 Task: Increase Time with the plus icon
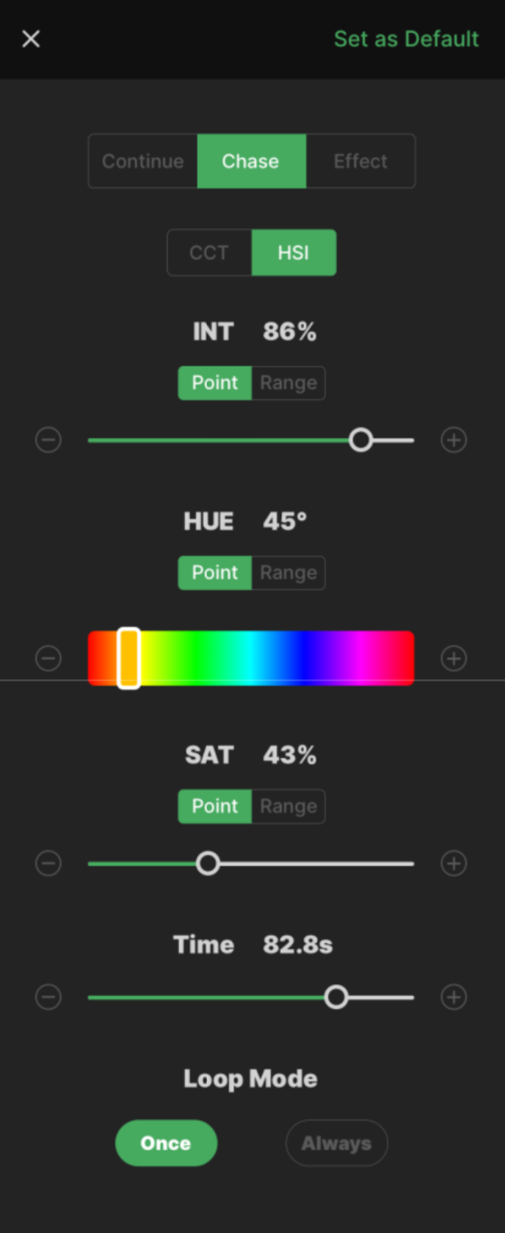(x=454, y=997)
